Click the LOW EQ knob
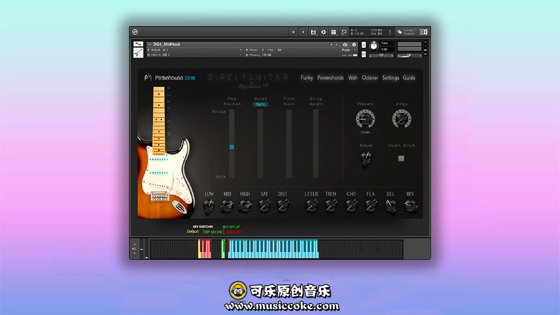560x315 pixels. [x=209, y=206]
